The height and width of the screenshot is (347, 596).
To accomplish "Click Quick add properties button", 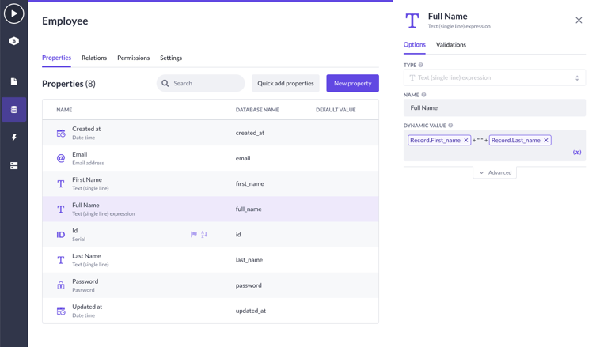I will click(x=286, y=83).
